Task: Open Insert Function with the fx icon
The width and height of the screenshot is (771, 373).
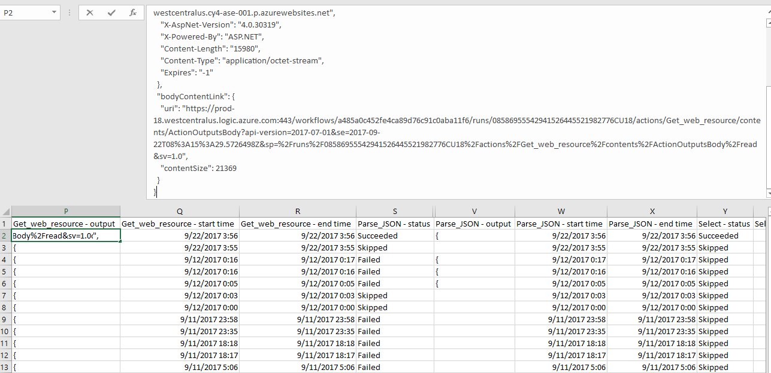Action: [x=133, y=13]
